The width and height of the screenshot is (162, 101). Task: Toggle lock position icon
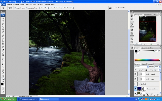point(144,70)
